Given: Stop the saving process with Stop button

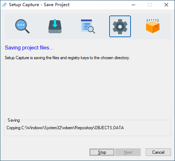Looking at the screenshot, I should 102,152.
